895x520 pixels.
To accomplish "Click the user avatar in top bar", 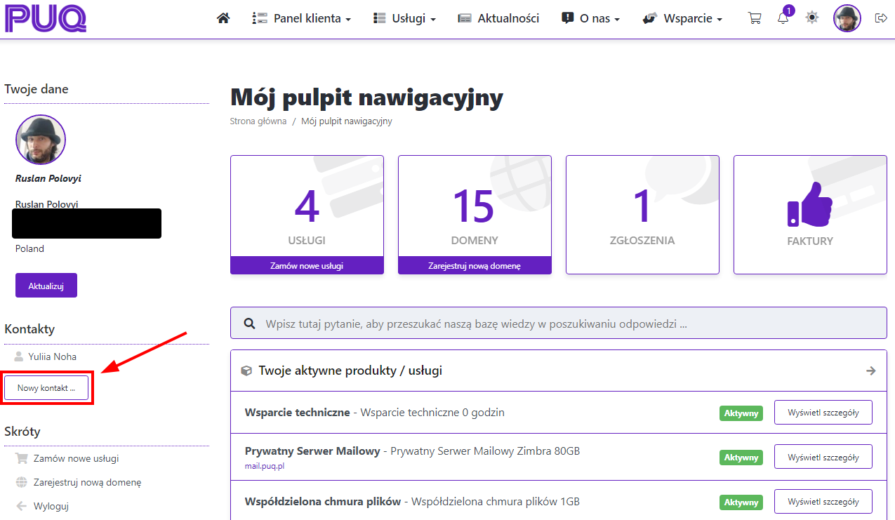I will [847, 18].
